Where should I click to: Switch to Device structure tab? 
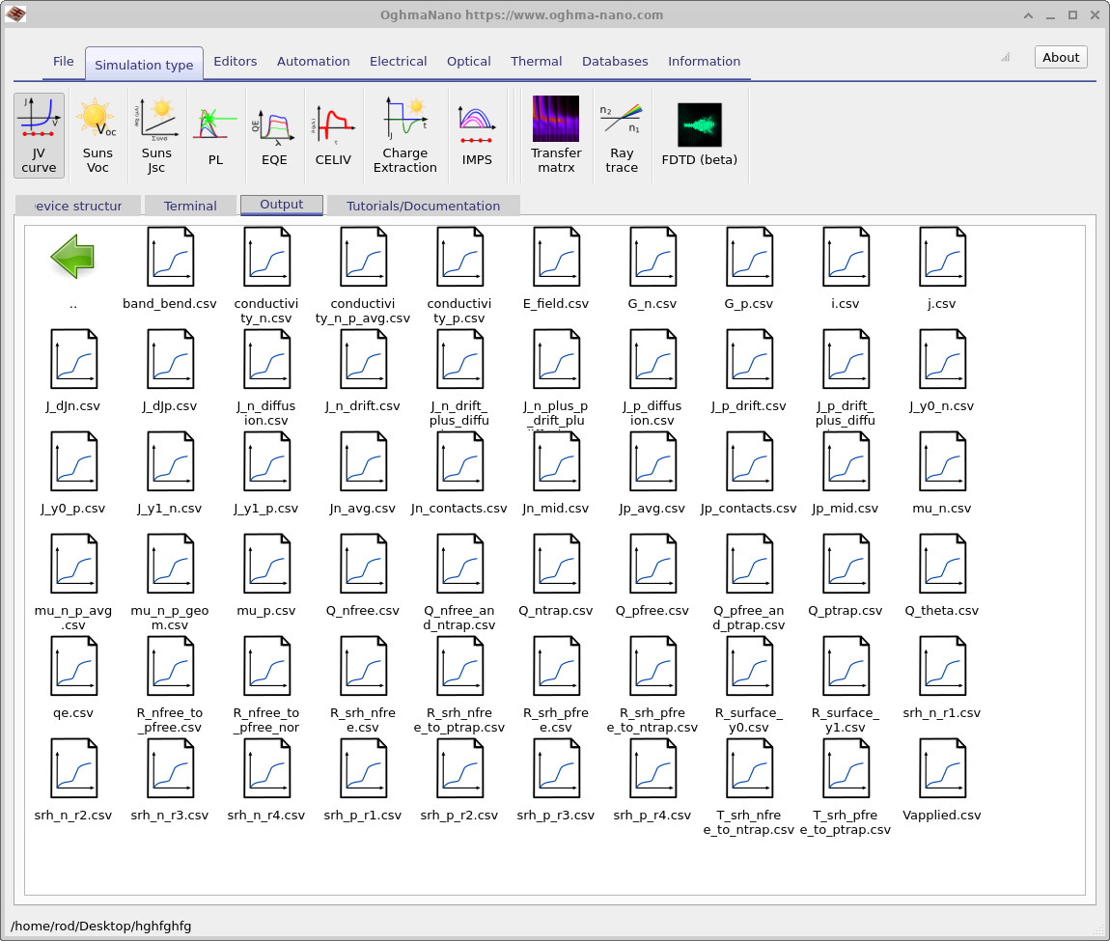coord(78,206)
